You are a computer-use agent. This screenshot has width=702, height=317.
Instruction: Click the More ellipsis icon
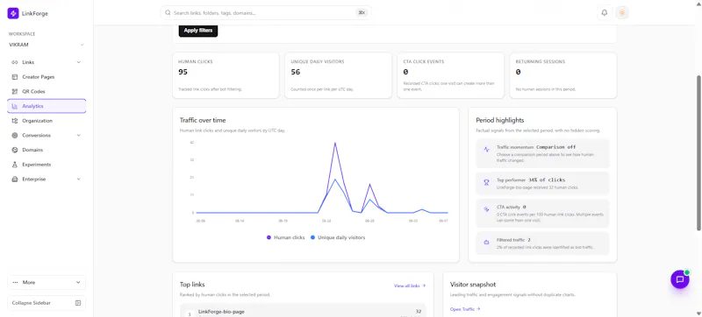pos(15,283)
